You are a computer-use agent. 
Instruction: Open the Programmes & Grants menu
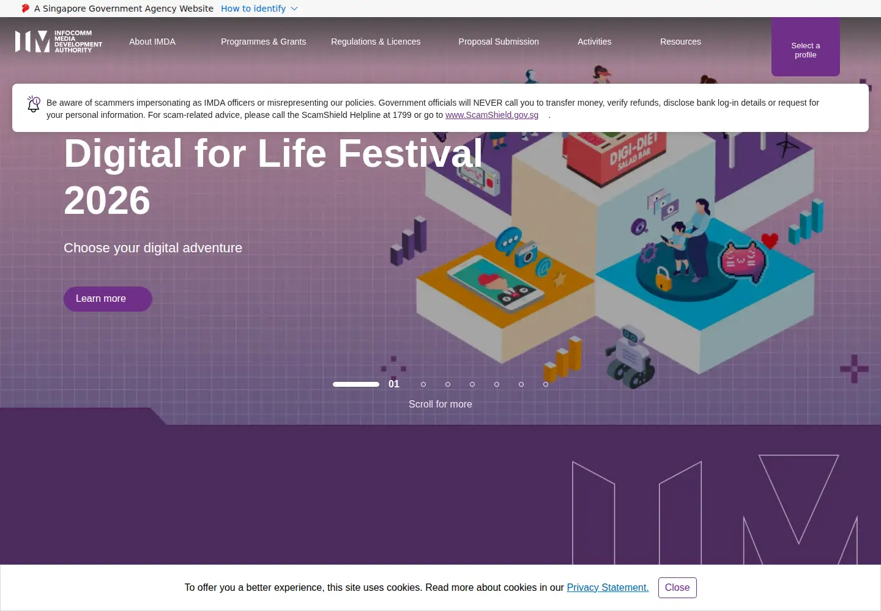click(264, 42)
